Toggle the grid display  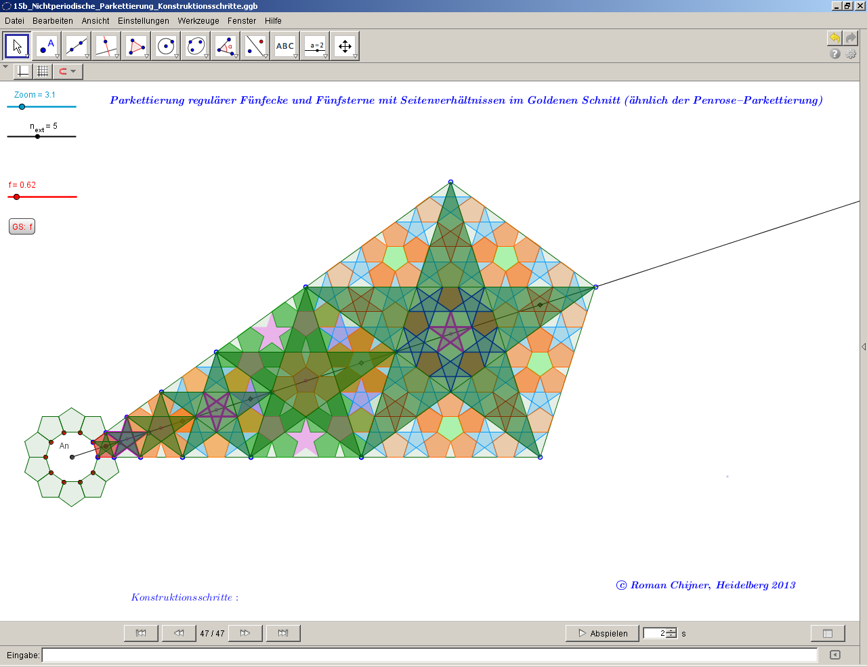tap(43, 71)
